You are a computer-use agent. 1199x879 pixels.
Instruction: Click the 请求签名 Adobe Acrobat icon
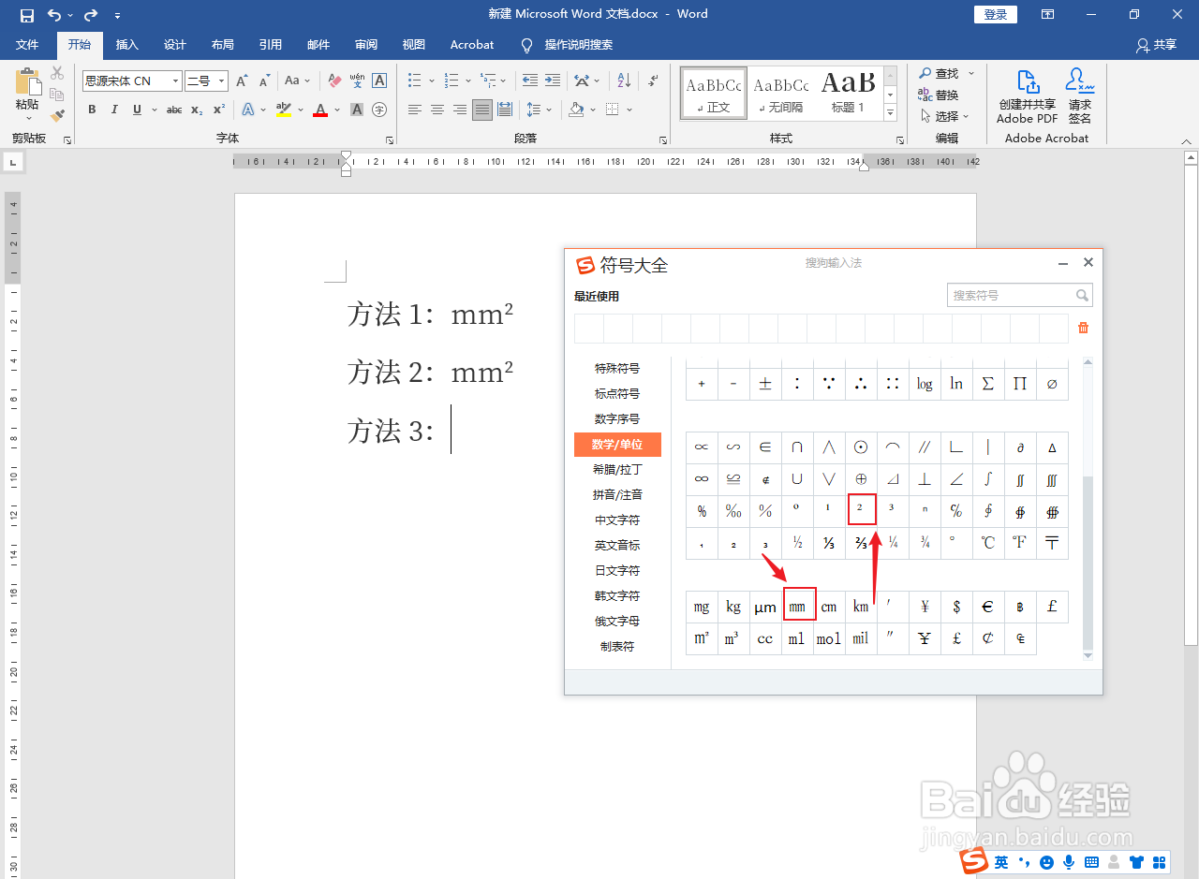(1079, 94)
